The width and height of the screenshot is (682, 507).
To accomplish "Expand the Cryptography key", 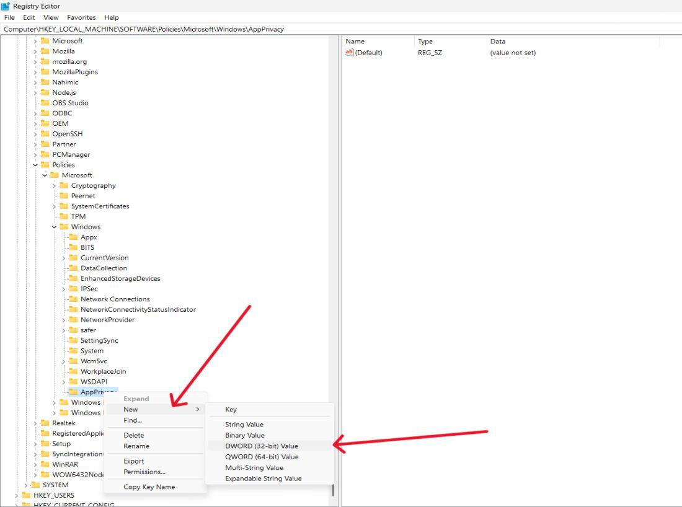I will 55,186.
